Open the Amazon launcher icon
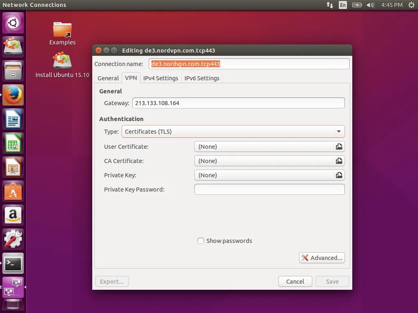Screen dimensions: 418x313 pos(13,215)
